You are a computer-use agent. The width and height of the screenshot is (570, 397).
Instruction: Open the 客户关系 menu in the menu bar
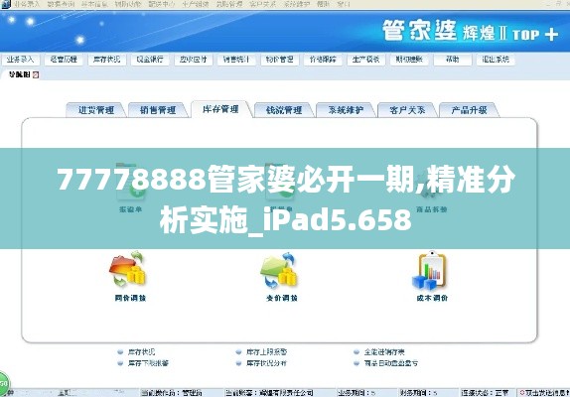point(262,4)
